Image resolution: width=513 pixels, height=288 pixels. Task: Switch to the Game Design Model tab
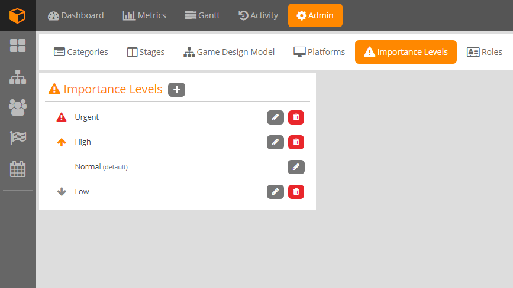click(229, 52)
